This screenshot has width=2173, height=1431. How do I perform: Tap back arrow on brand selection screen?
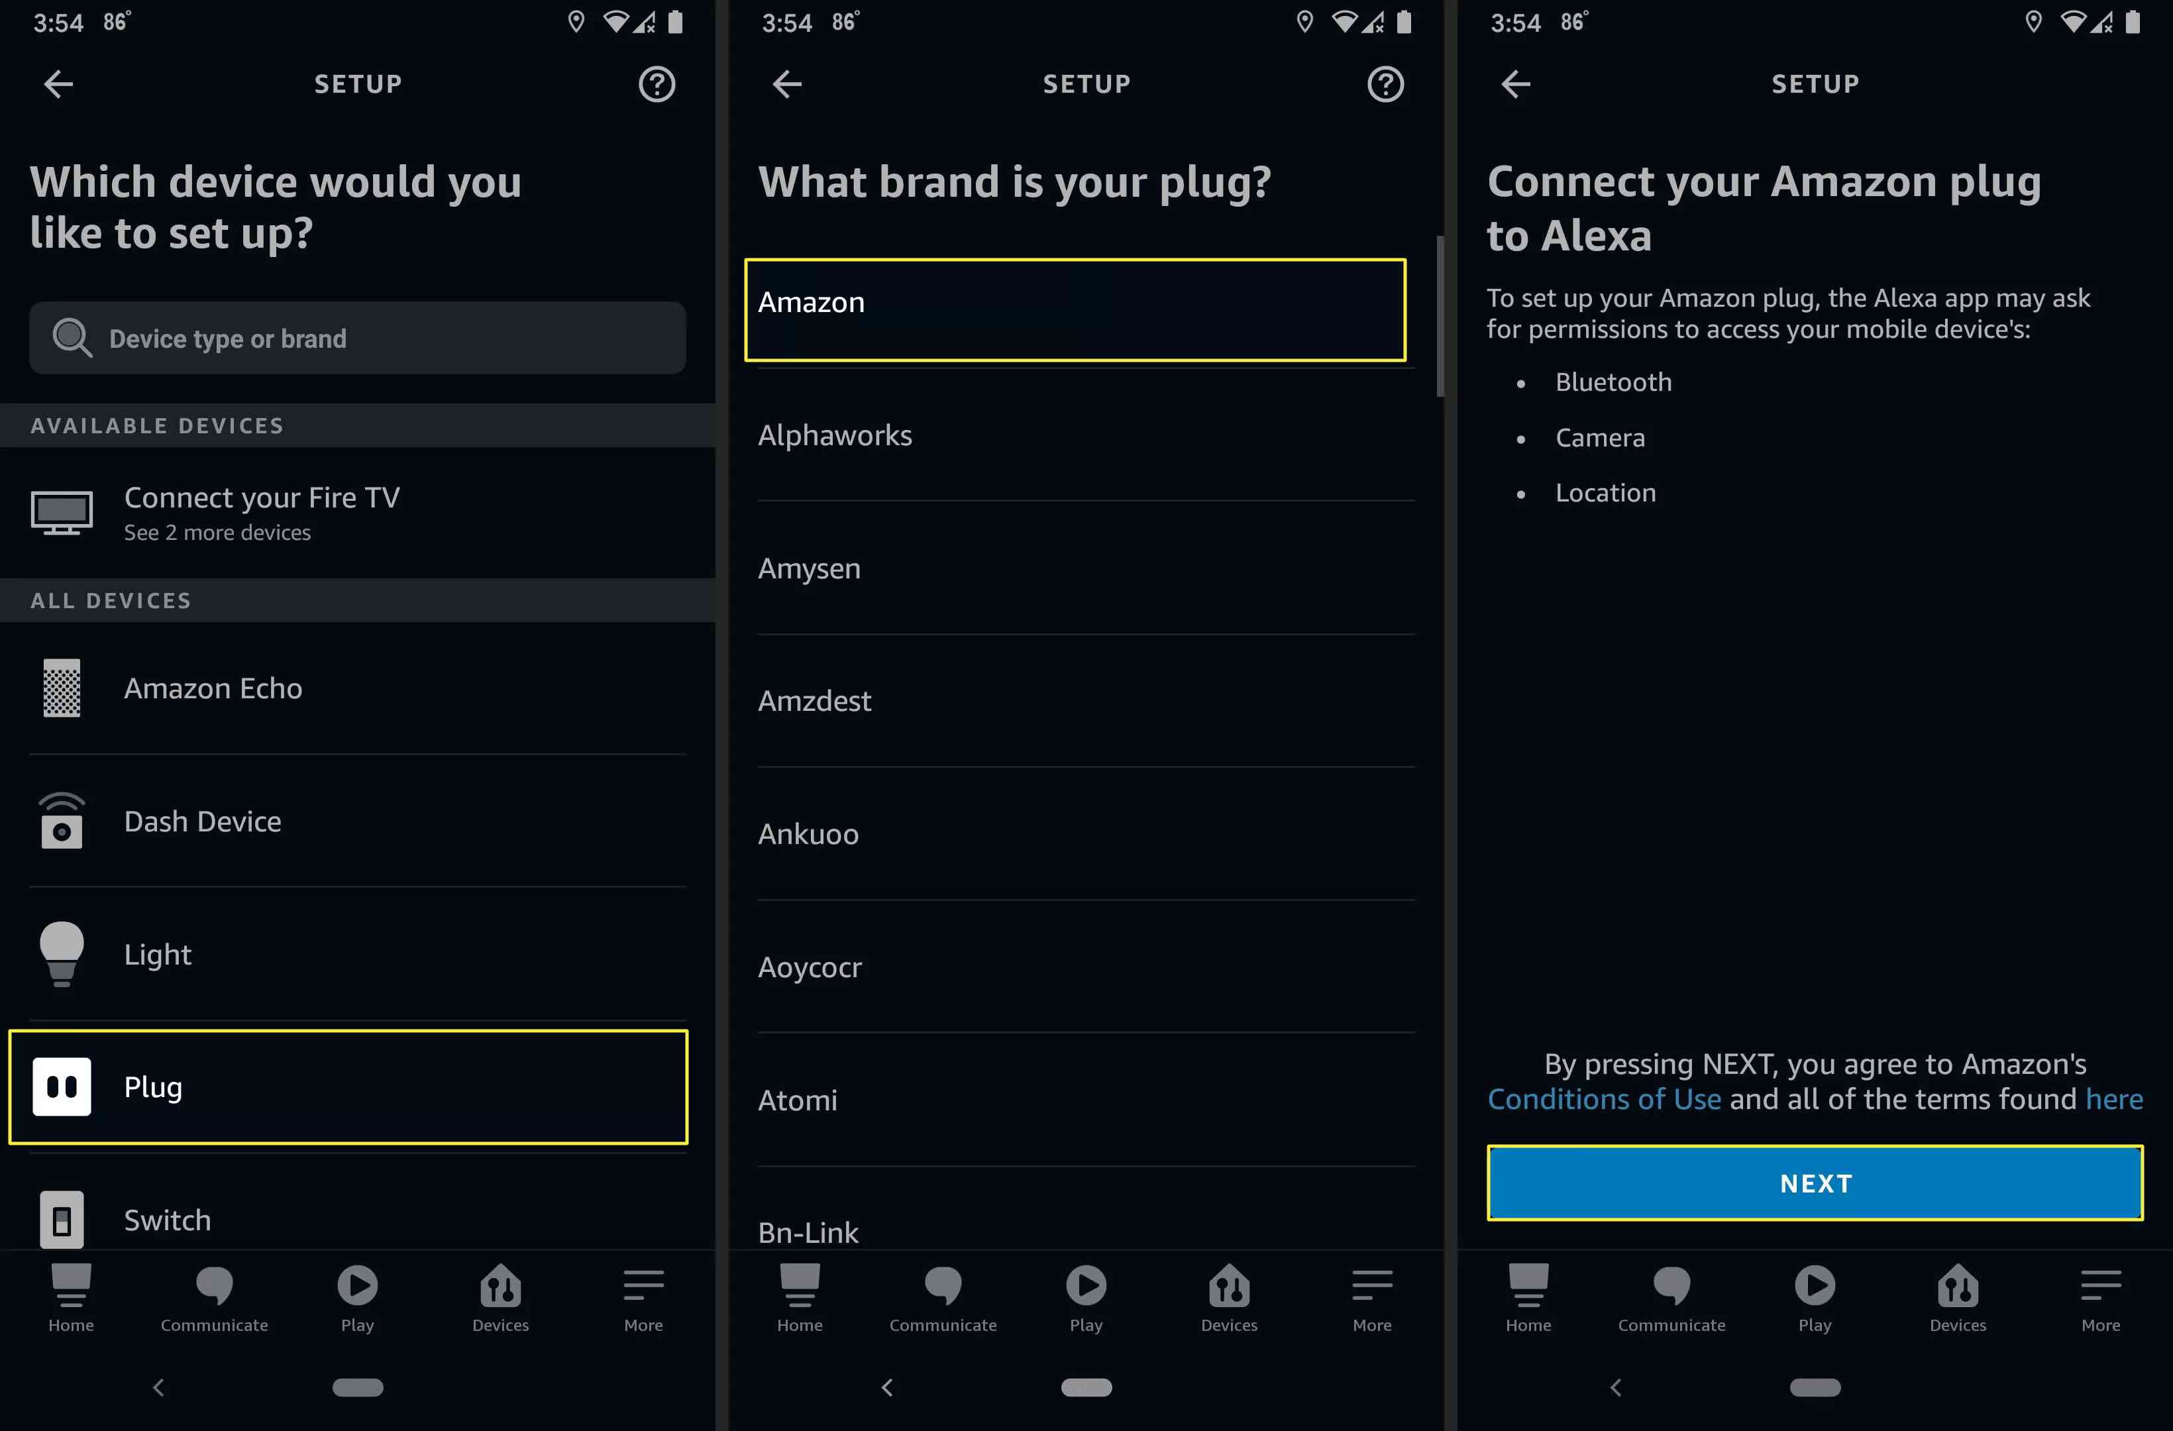tap(786, 83)
